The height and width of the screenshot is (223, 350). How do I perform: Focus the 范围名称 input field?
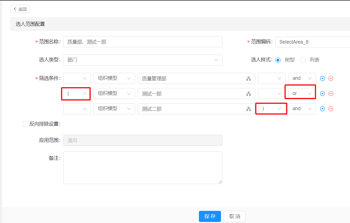click(143, 42)
